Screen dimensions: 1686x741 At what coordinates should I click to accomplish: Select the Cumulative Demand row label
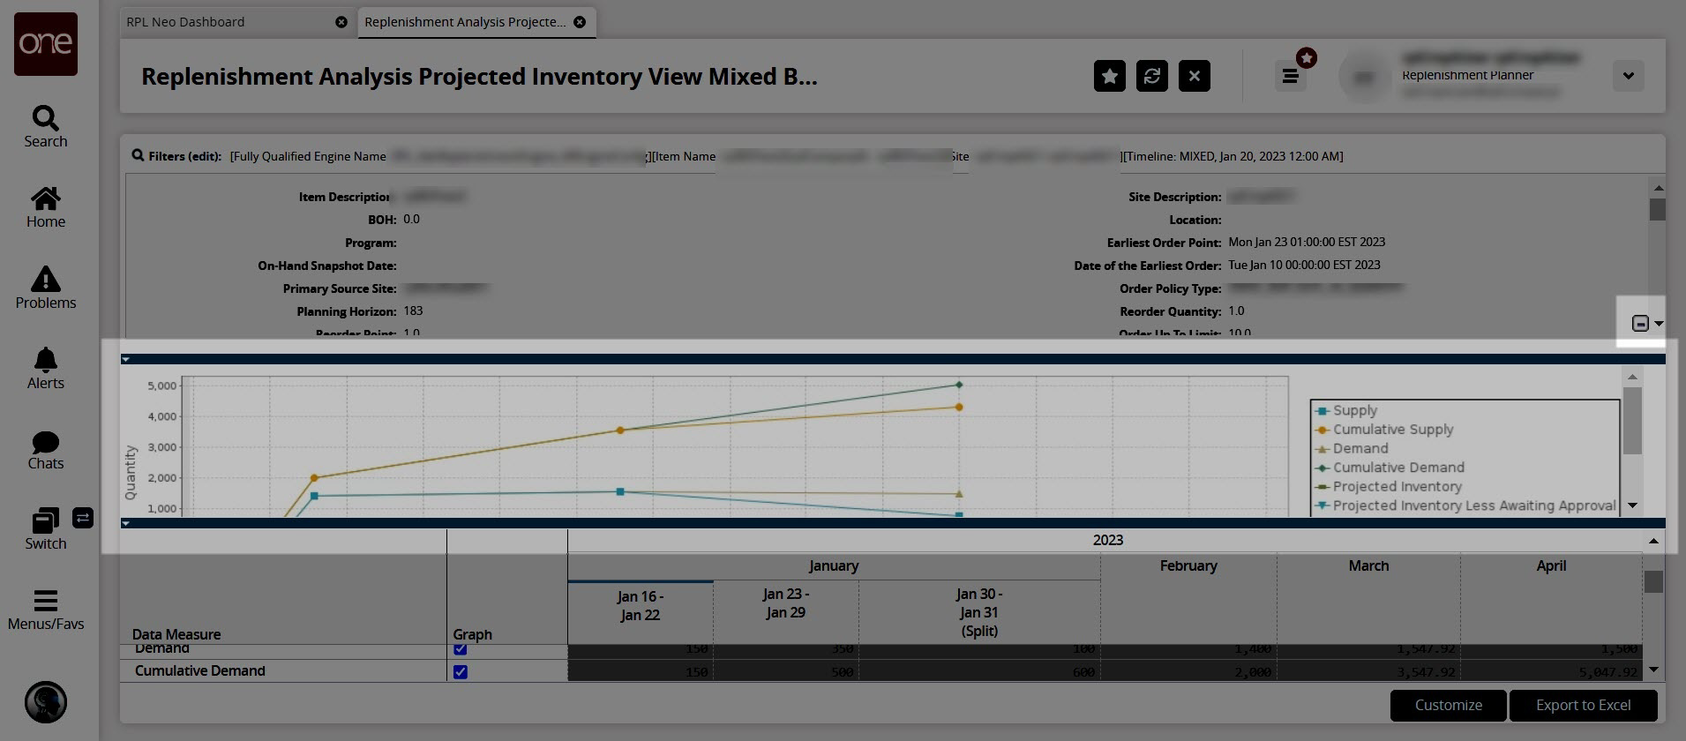point(200,671)
